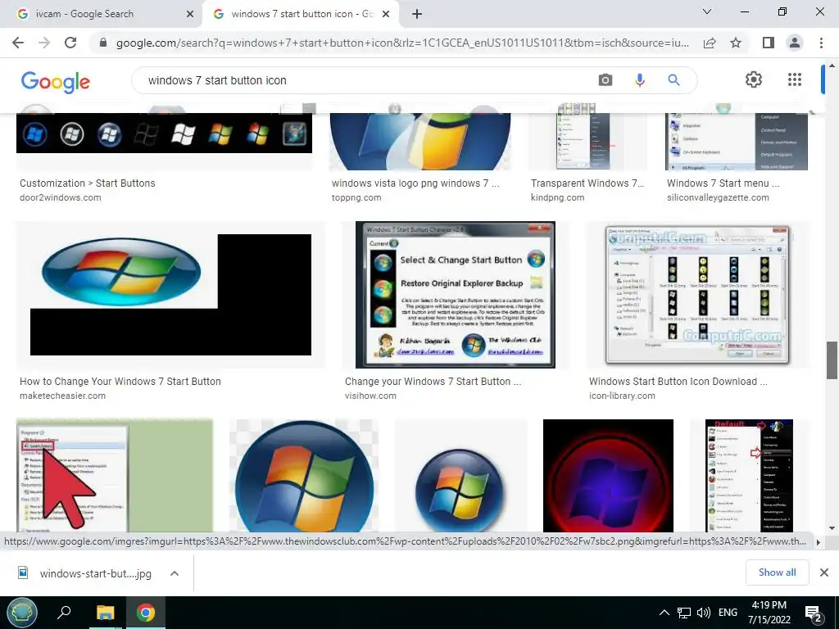The height and width of the screenshot is (629, 839).
Task: Open the red glowing Windows logo thumbnail
Action: 608,476
